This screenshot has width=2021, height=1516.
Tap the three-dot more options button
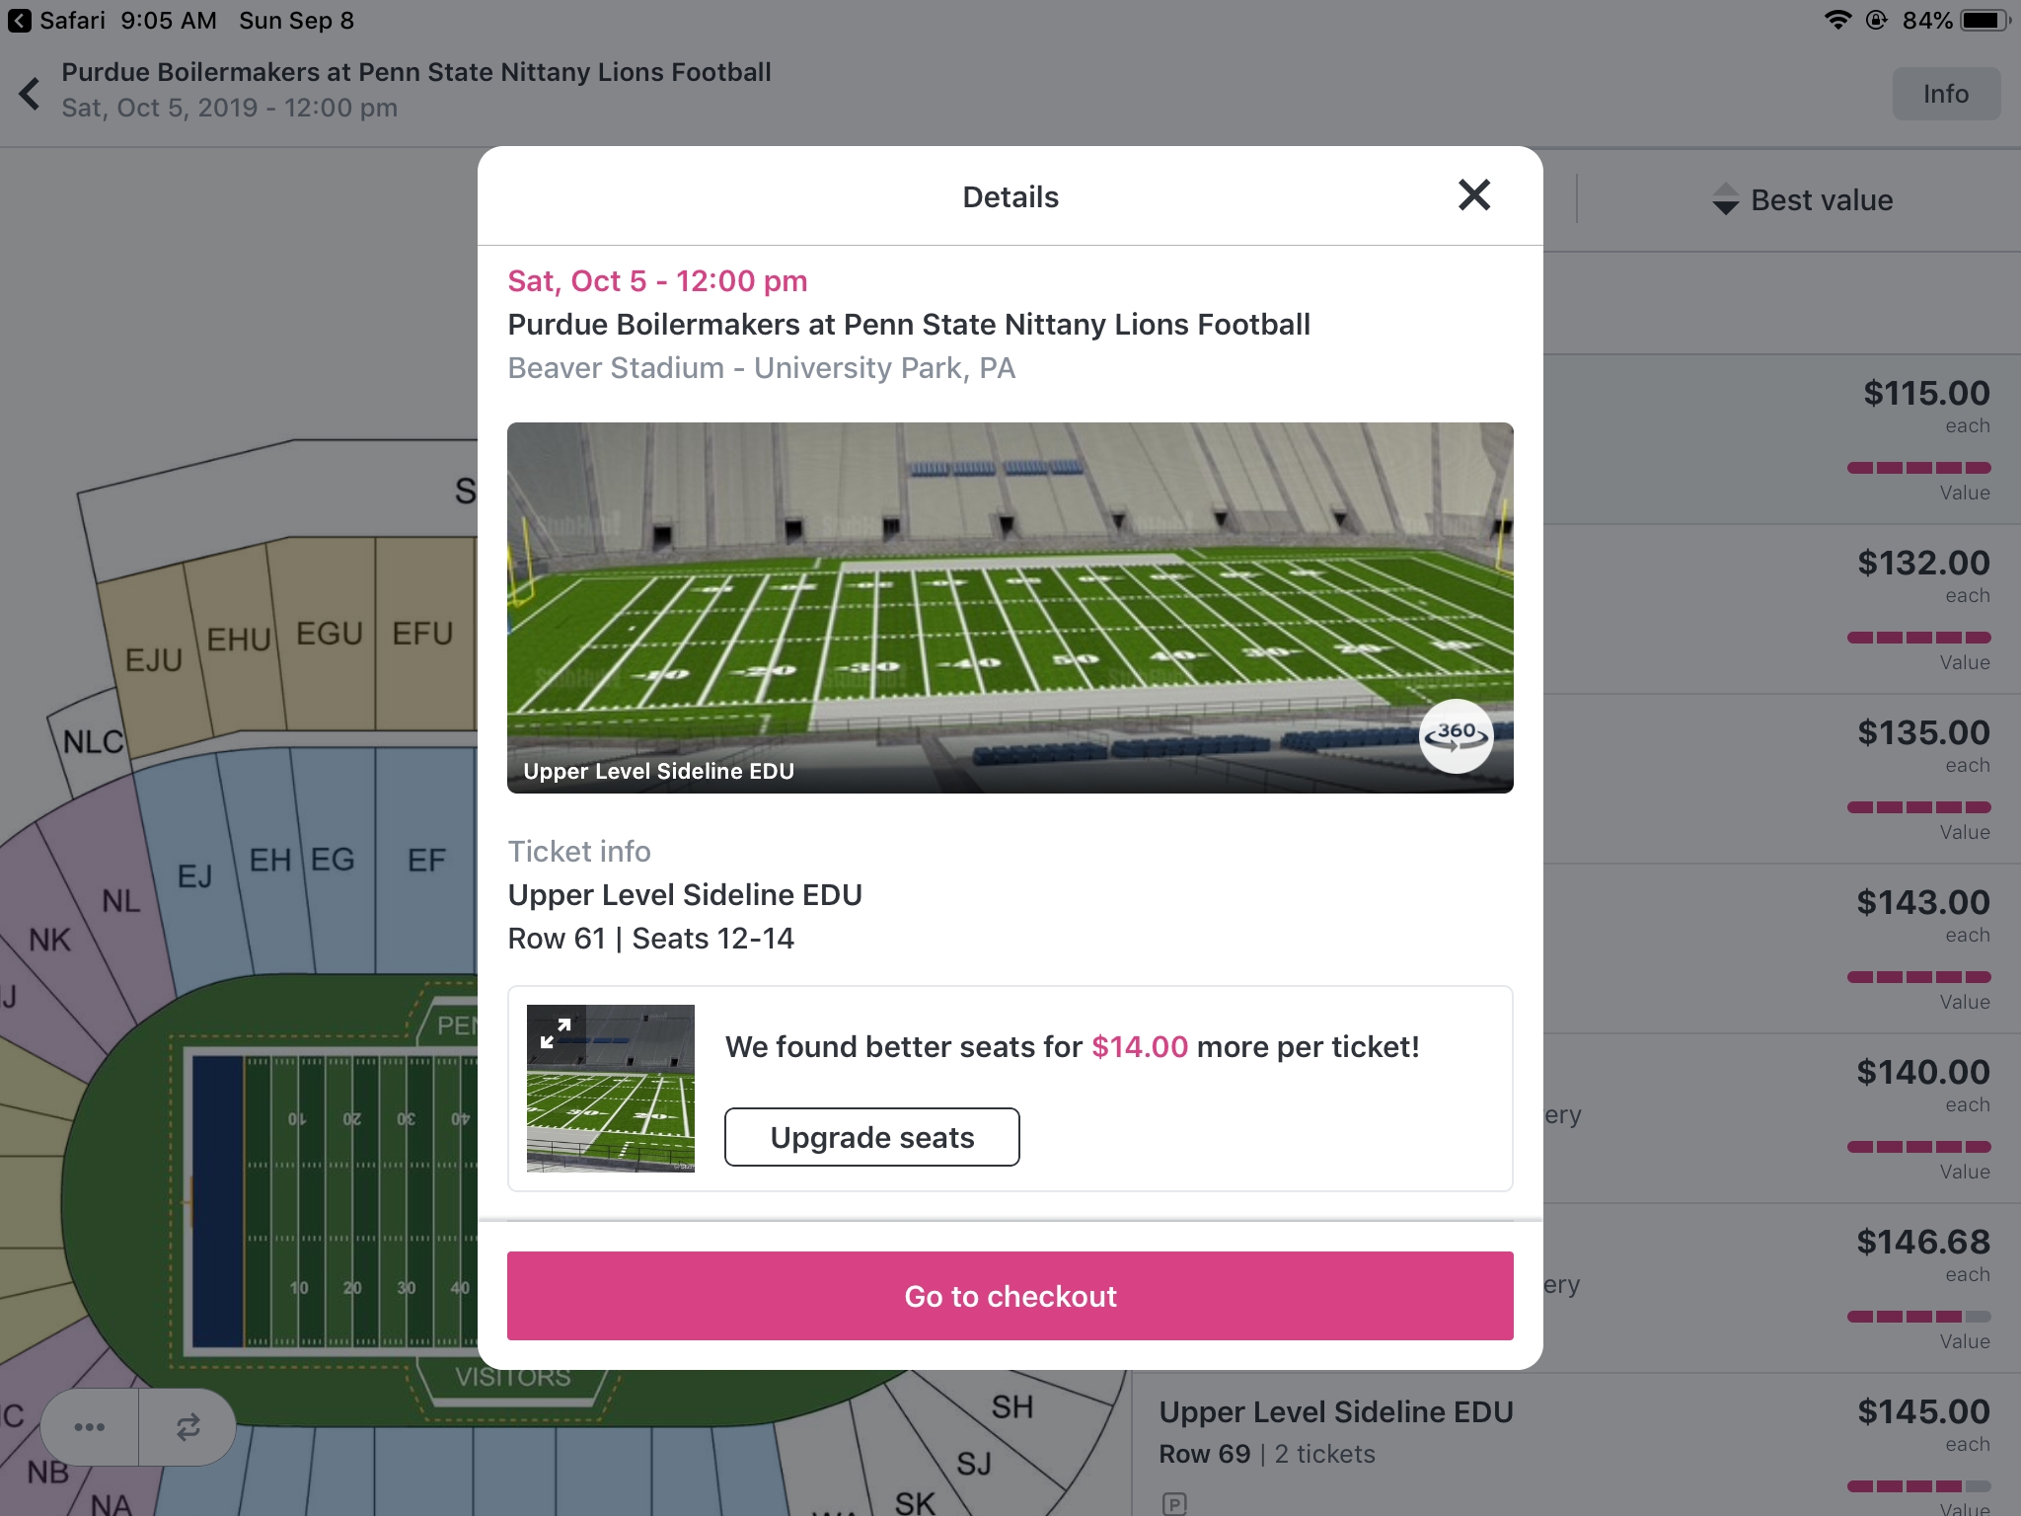pos(90,1426)
